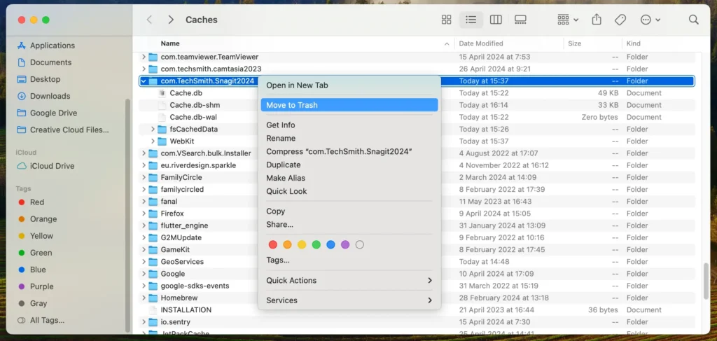Go forward with the right arrow
The width and height of the screenshot is (717, 341).
pyautogui.click(x=171, y=20)
